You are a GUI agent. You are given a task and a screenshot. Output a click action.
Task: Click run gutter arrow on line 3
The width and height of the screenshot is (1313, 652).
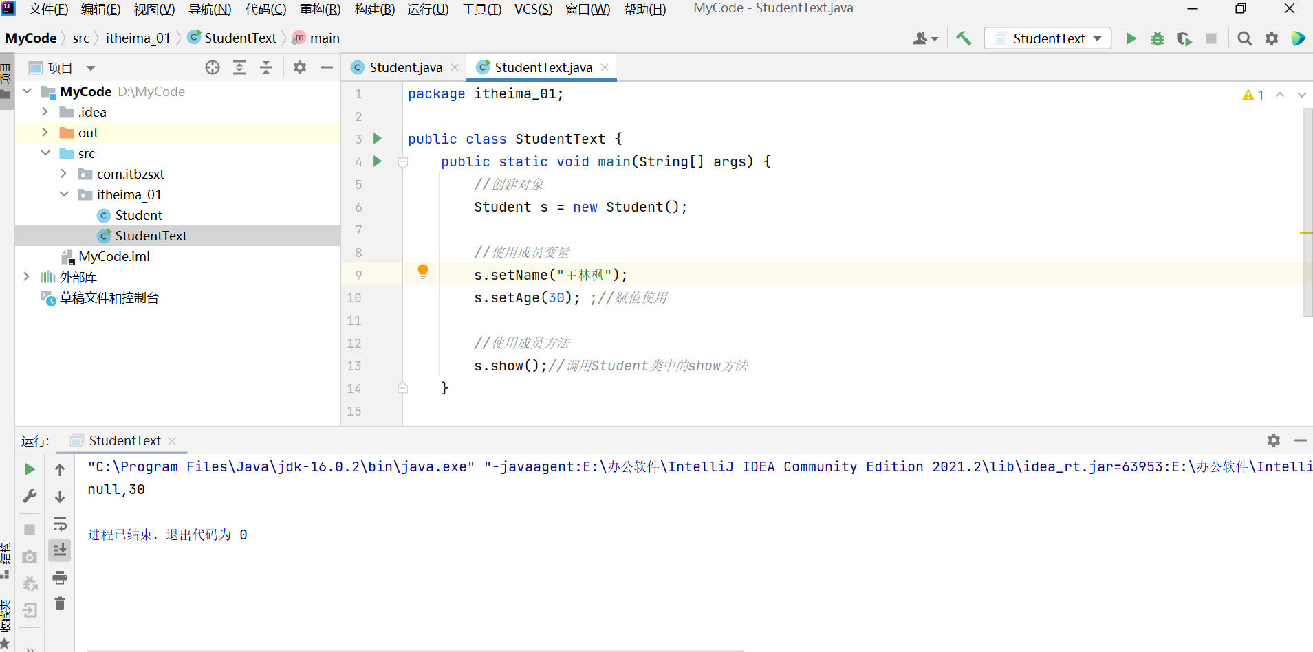[377, 139]
